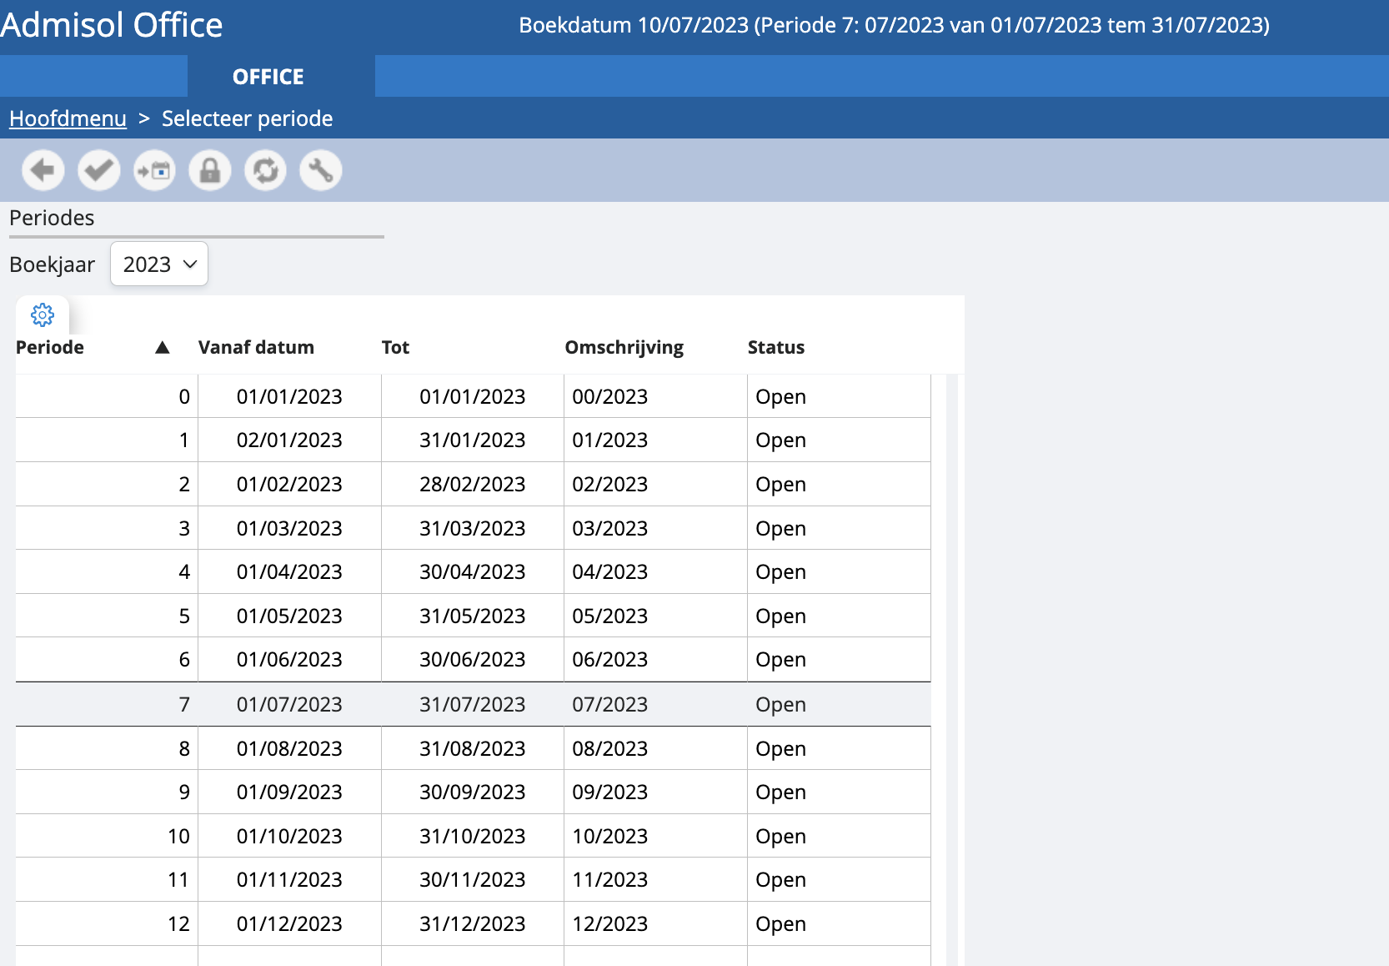Click the checkmark confirm icon
The width and height of the screenshot is (1389, 966).
(x=99, y=171)
